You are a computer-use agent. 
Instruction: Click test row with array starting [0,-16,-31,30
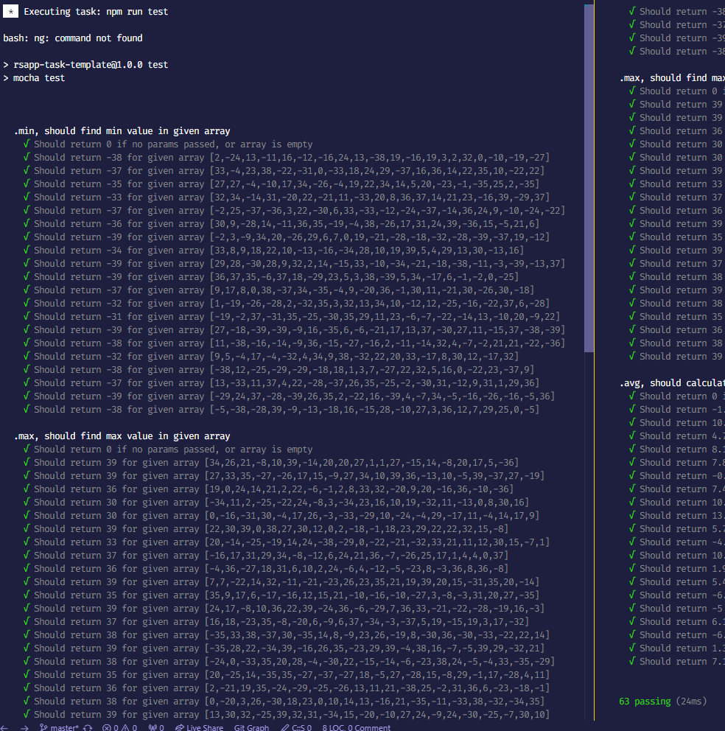pyautogui.click(x=281, y=516)
